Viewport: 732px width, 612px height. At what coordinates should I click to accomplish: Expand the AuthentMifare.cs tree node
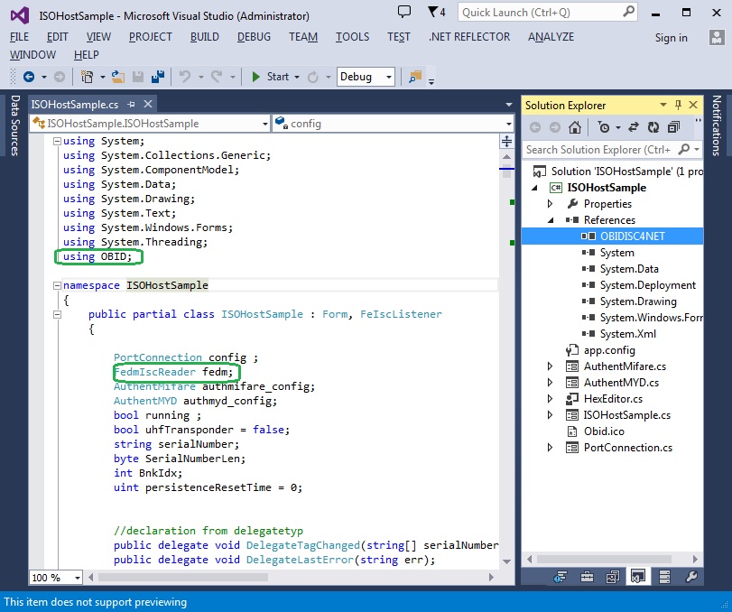tap(551, 366)
